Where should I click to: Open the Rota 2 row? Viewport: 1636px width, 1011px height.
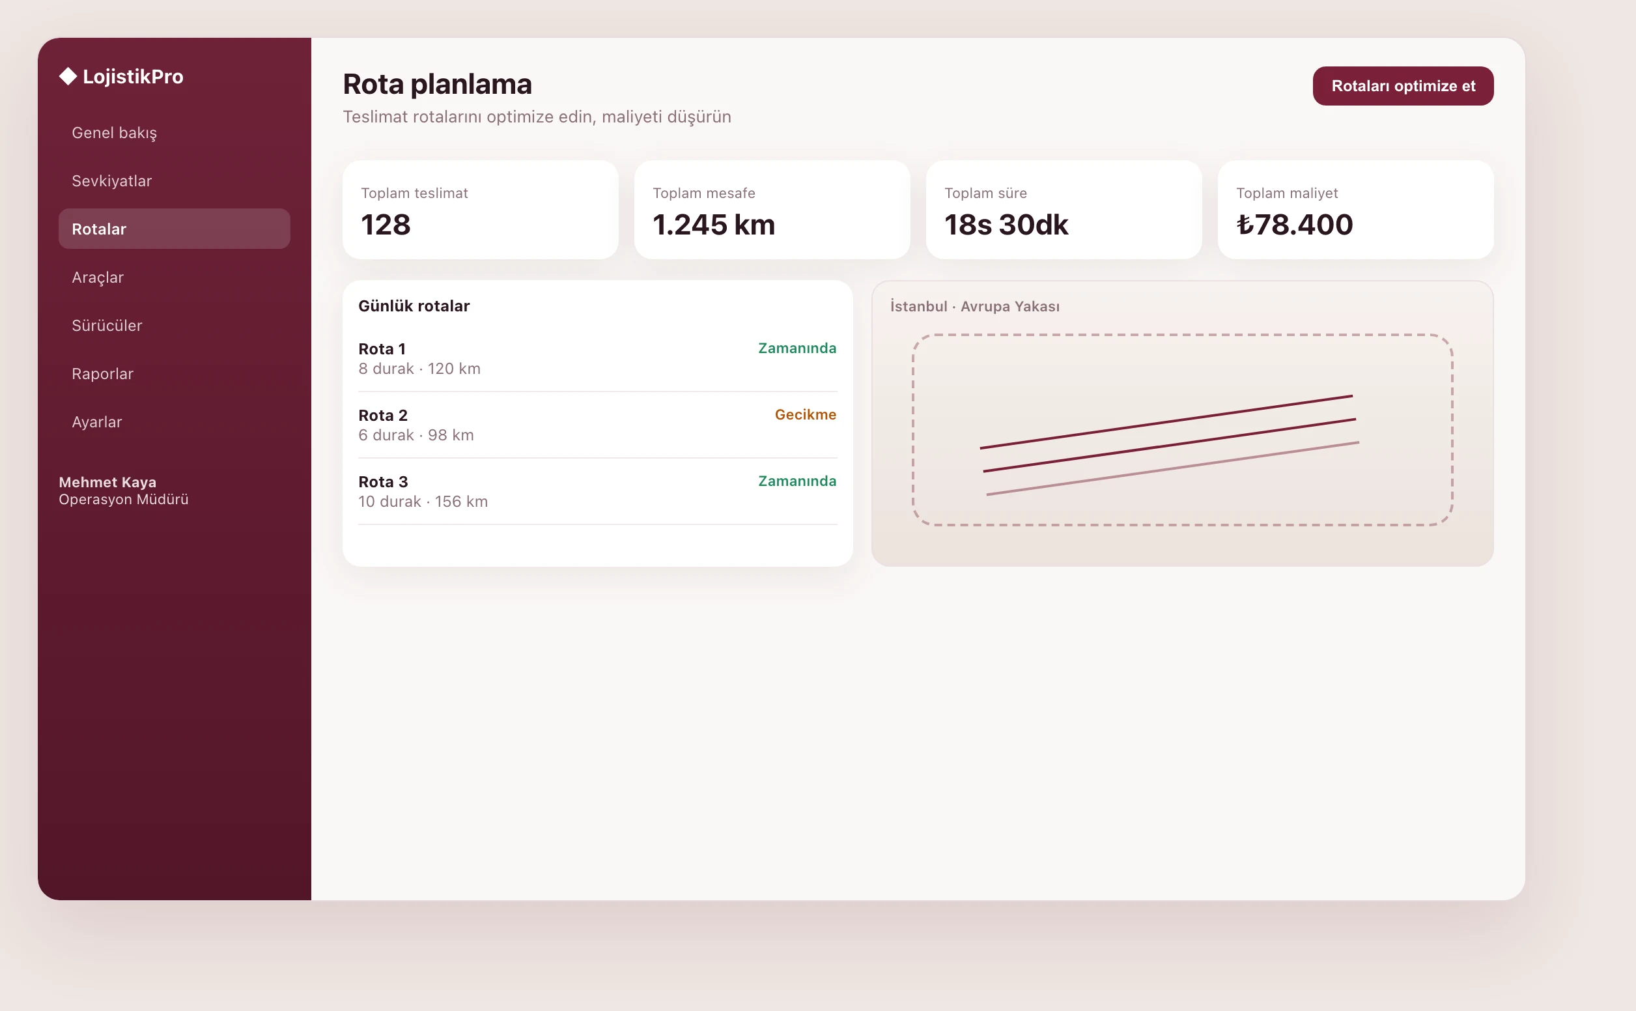click(597, 425)
